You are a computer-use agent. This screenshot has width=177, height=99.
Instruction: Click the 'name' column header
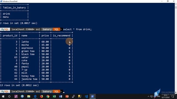pyautogui.click(x=24, y=35)
